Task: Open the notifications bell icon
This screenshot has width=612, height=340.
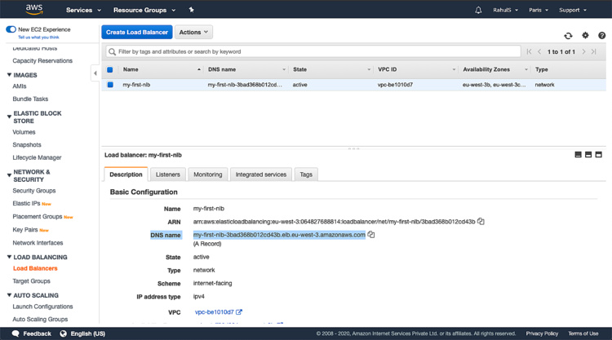Action: (478, 11)
